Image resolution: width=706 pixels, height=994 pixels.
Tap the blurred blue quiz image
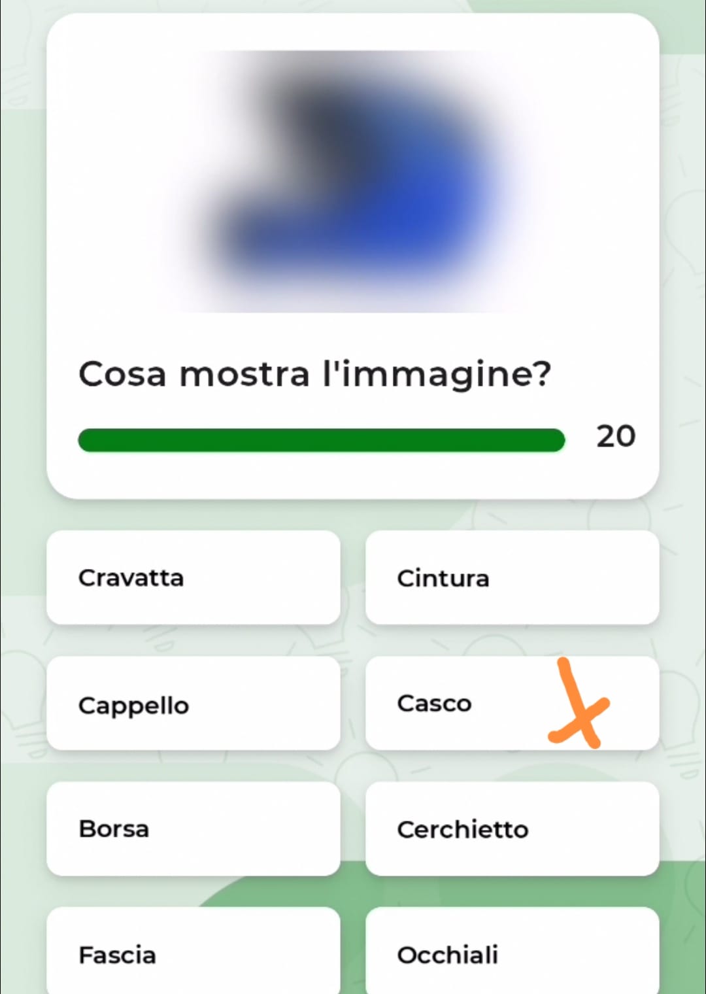coord(353,181)
